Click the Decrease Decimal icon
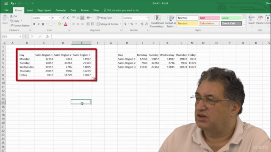271x152 pixels. click(x=147, y=24)
